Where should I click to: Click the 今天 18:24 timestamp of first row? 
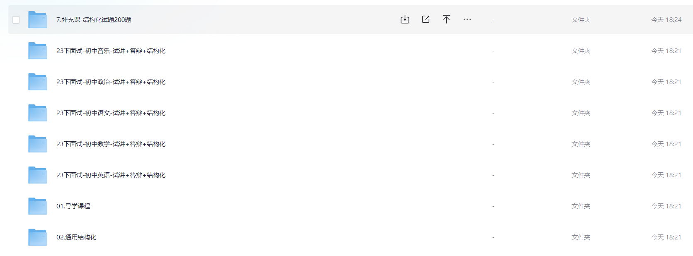666,20
